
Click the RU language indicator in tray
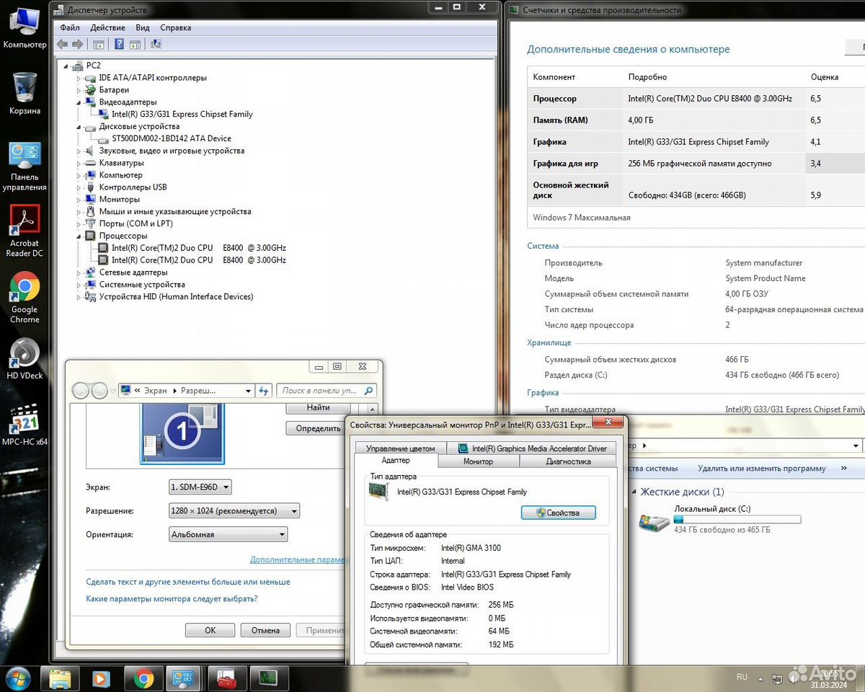tap(742, 678)
